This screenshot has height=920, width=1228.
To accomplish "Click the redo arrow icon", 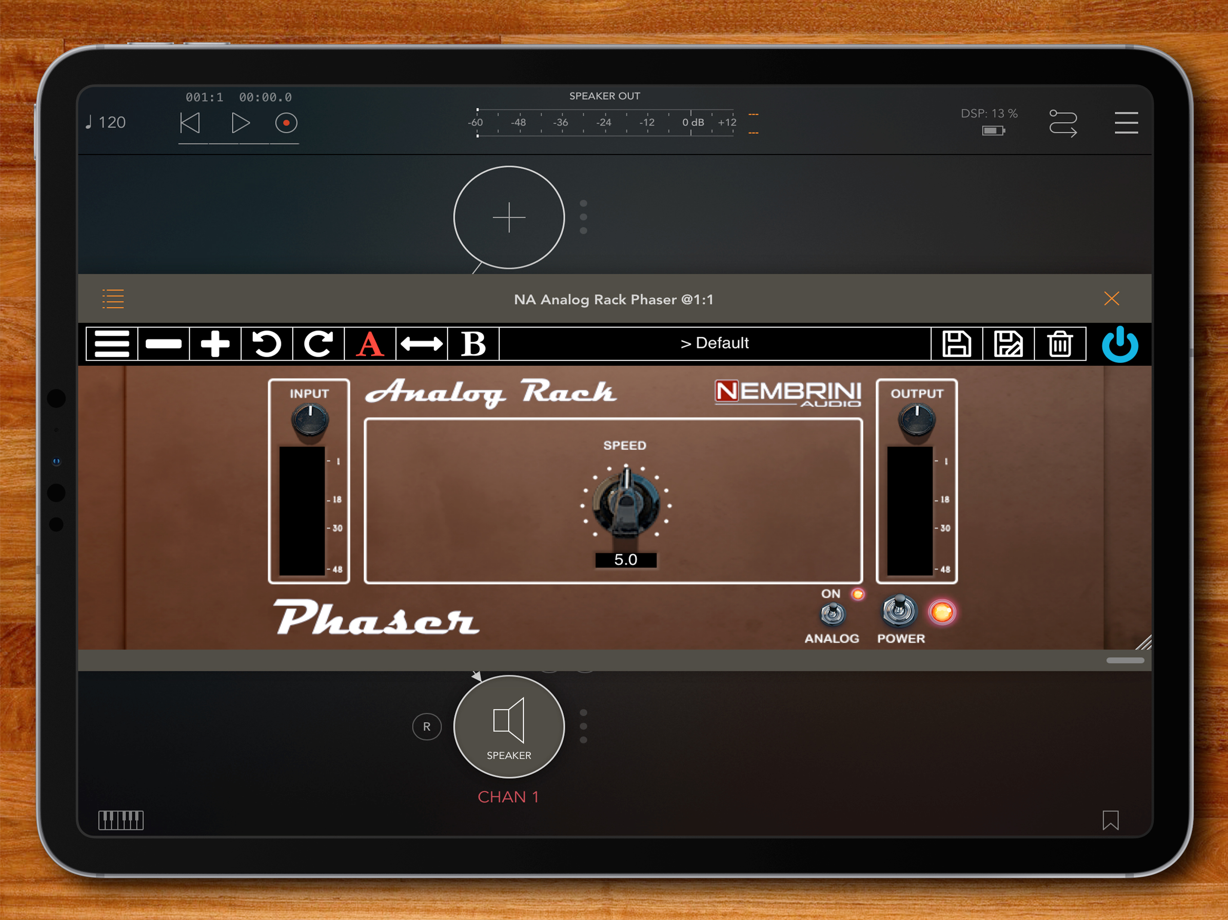I will [x=319, y=344].
